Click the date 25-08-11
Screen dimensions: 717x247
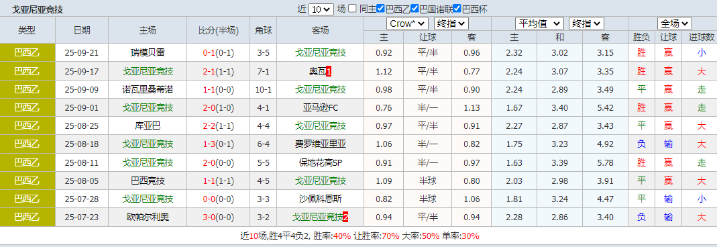(x=82, y=162)
